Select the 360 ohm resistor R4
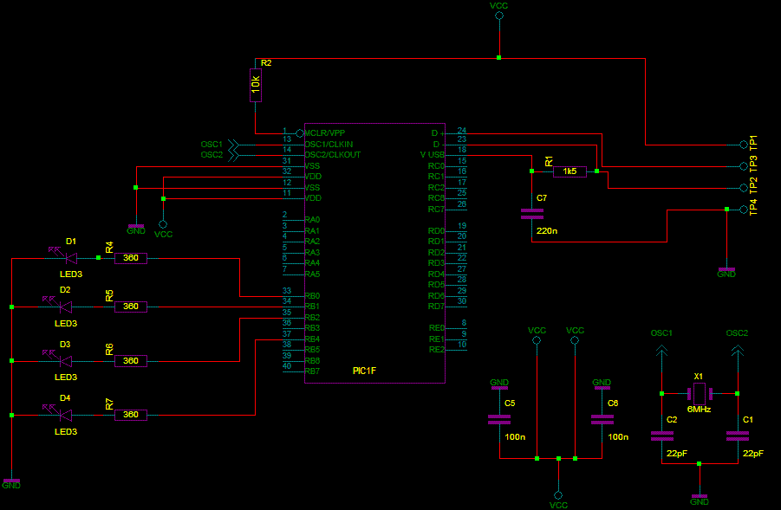 [x=131, y=257]
